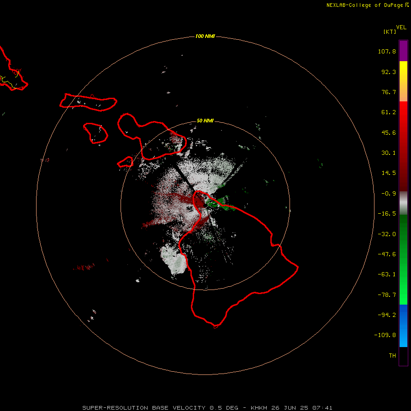Click the VEL legend title
Viewport: 411px width, 411px height.
[401, 27]
